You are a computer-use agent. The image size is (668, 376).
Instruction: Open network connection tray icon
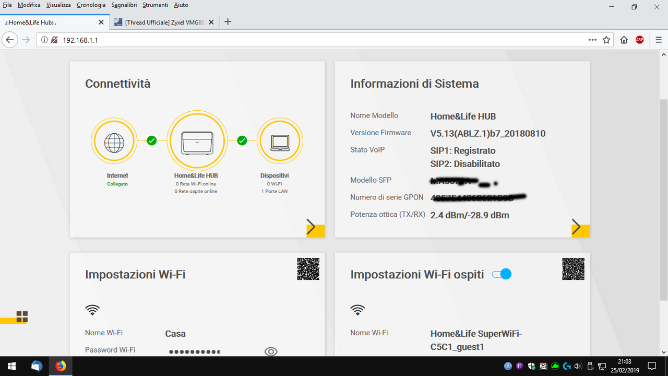point(602,366)
